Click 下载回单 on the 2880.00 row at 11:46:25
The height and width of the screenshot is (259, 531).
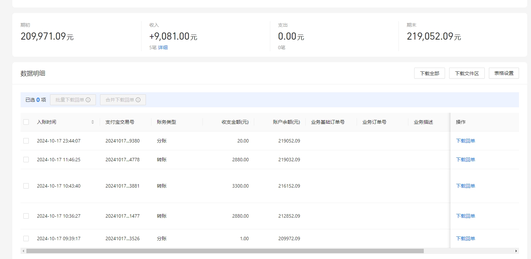tap(466, 160)
